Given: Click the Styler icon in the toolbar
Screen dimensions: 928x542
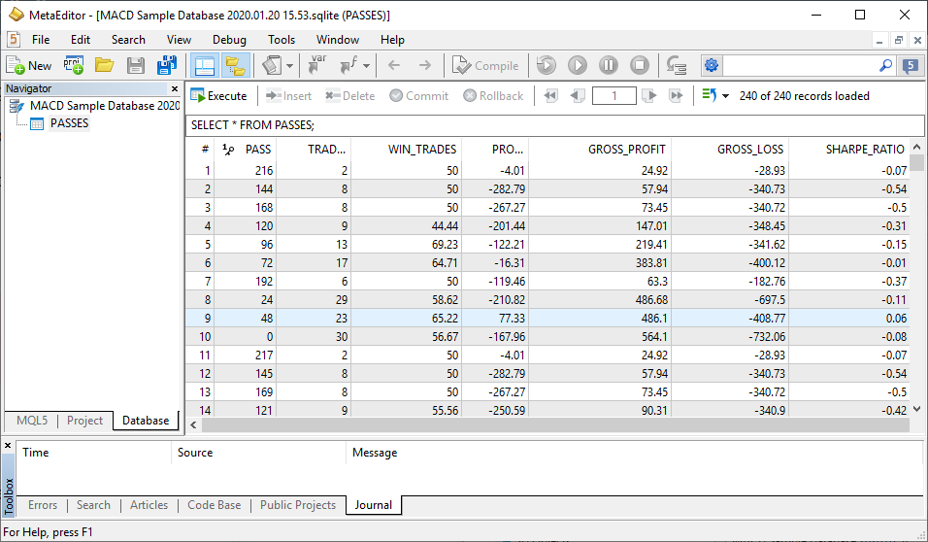Looking at the screenshot, I should (272, 65).
